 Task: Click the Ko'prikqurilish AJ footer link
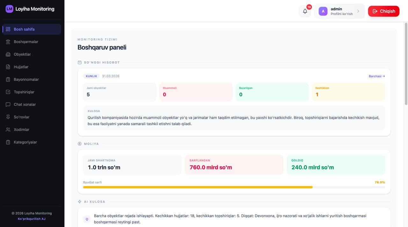click(x=32, y=219)
